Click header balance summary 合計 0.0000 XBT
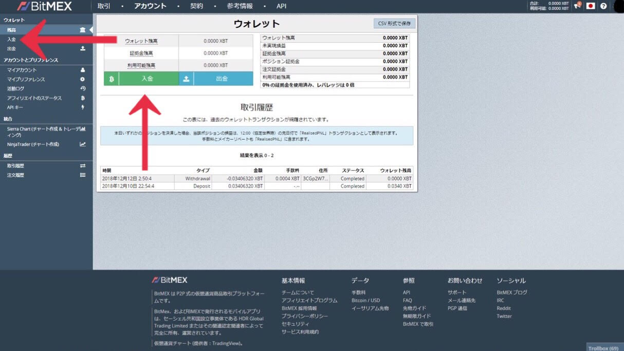 point(549,3)
